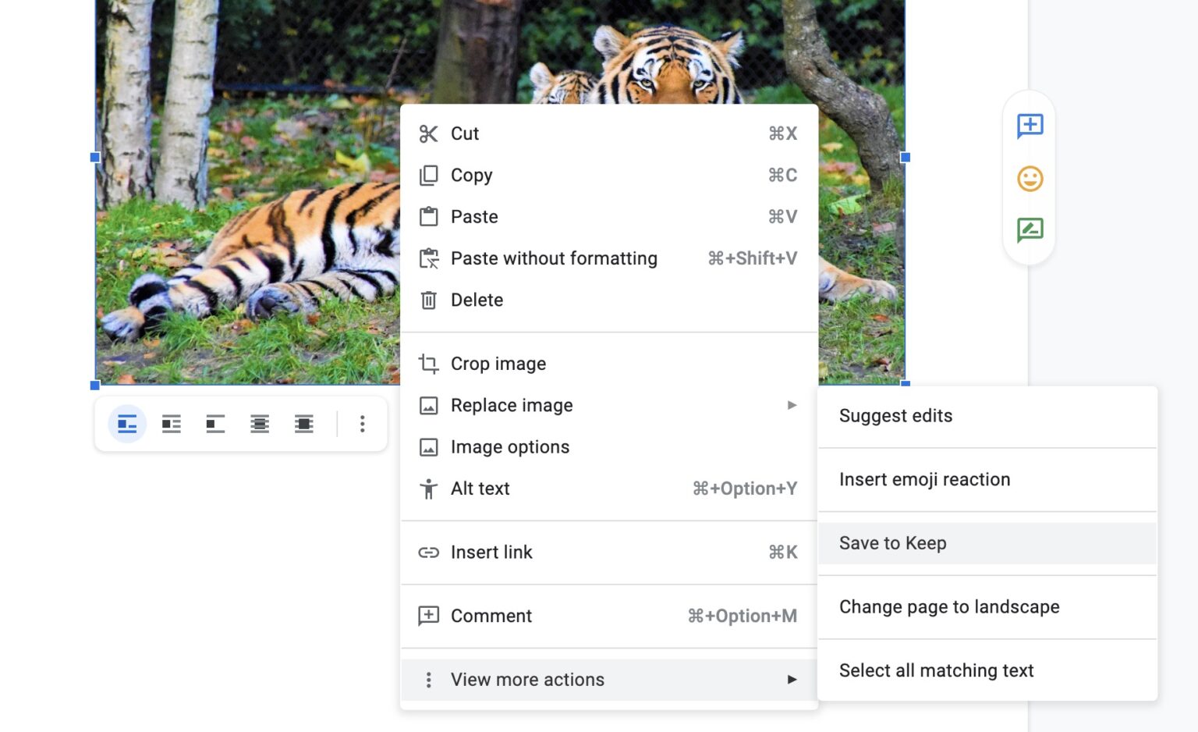
Task: Click the green suggest edits side icon
Action: (1030, 230)
